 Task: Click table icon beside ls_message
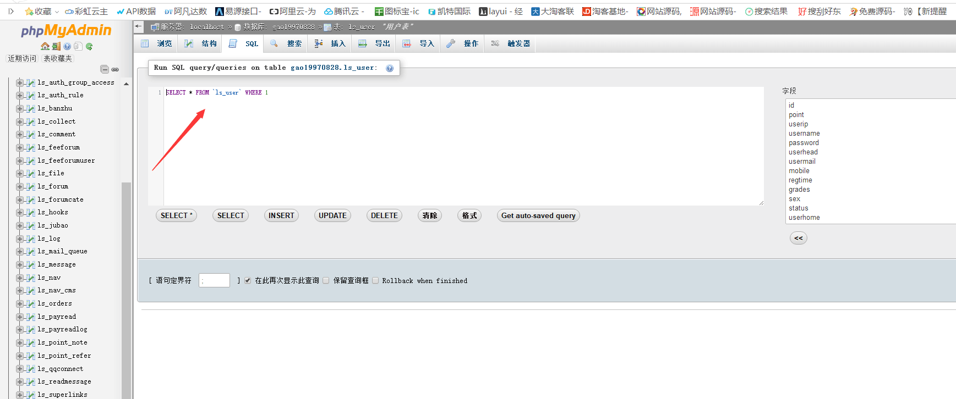tap(31, 265)
